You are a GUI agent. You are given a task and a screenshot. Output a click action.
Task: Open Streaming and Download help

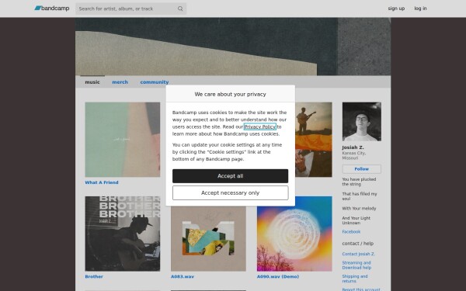pyautogui.click(x=356, y=265)
